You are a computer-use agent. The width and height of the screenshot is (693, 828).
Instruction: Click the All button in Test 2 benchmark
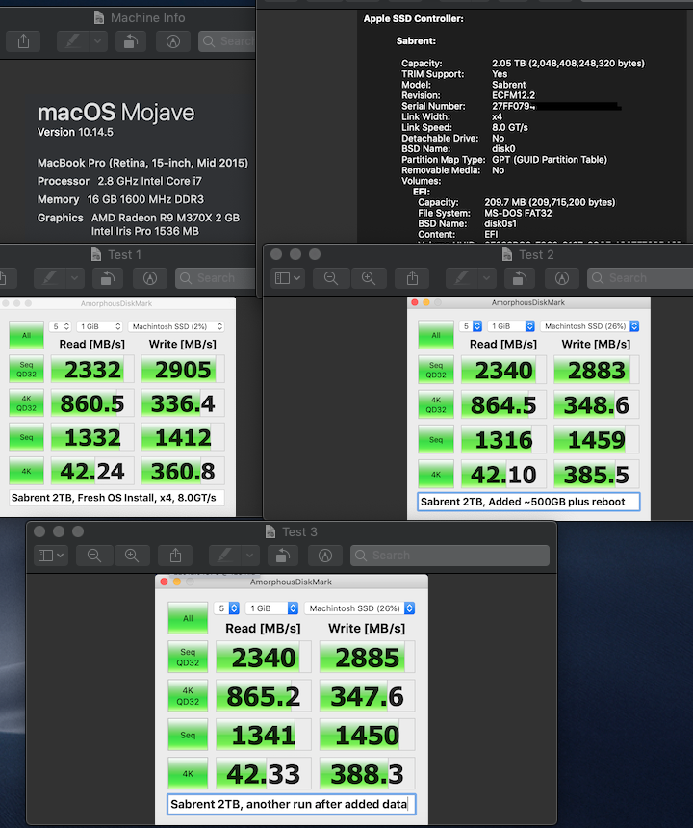click(x=436, y=335)
